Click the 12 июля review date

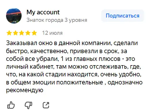pos(52,33)
